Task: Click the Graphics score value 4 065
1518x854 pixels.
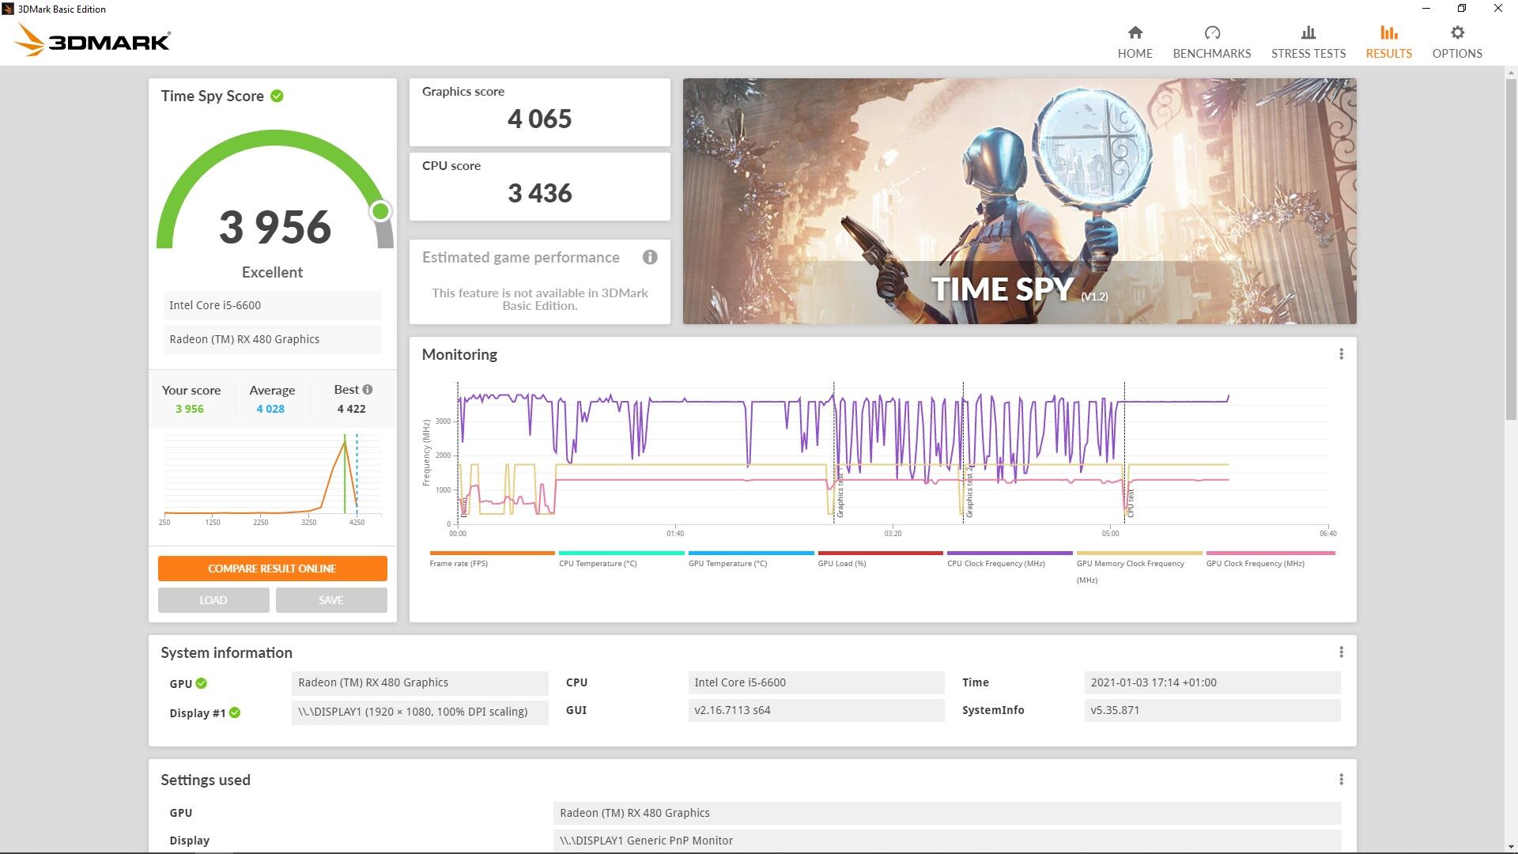Action: point(539,119)
